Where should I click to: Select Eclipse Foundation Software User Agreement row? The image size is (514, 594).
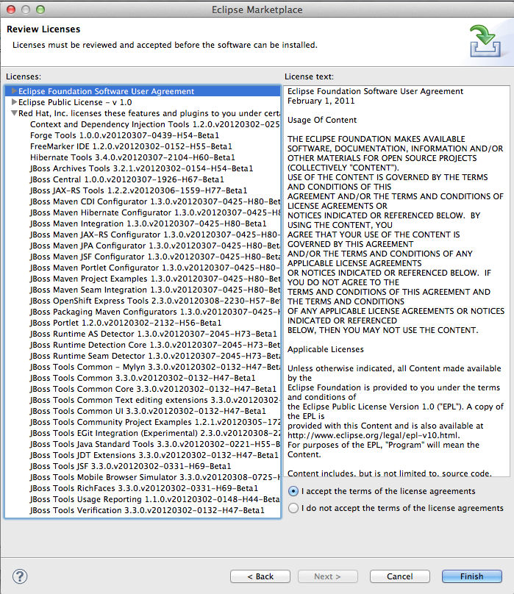143,91
